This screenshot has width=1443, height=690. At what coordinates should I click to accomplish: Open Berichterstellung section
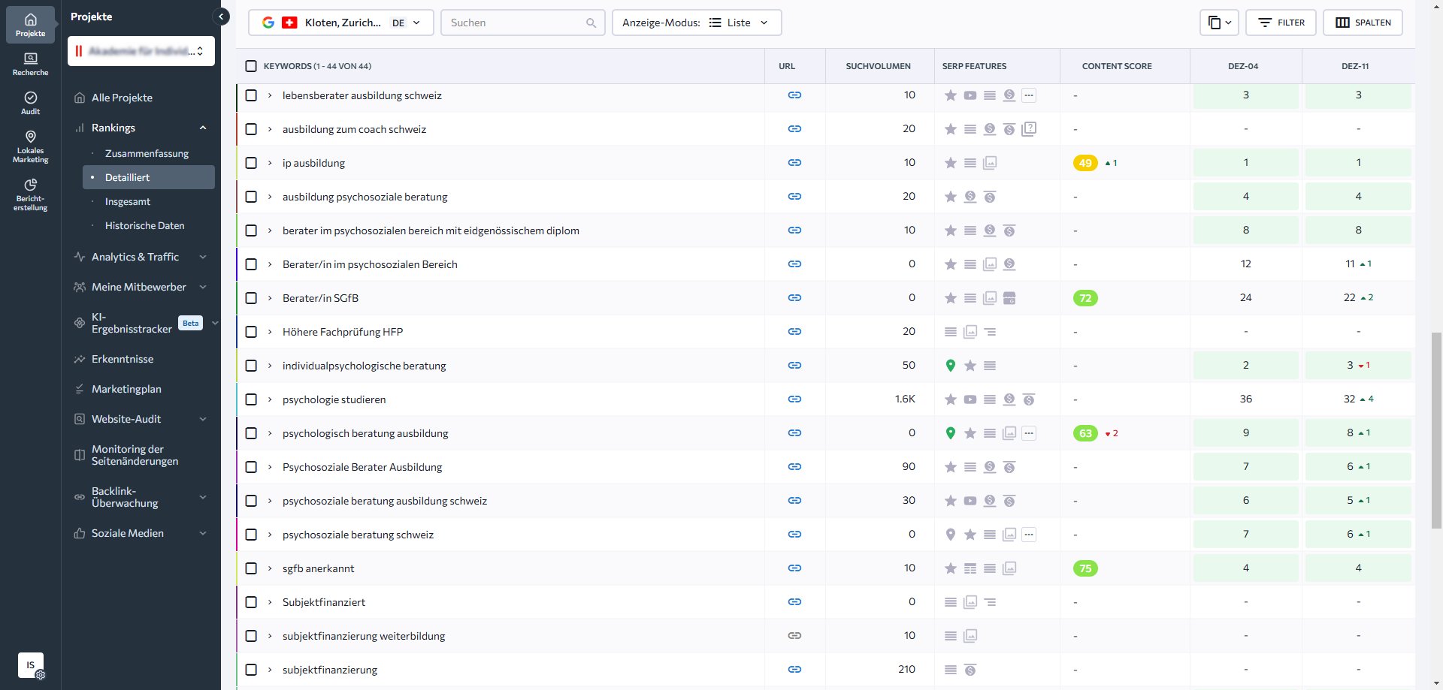(30, 194)
